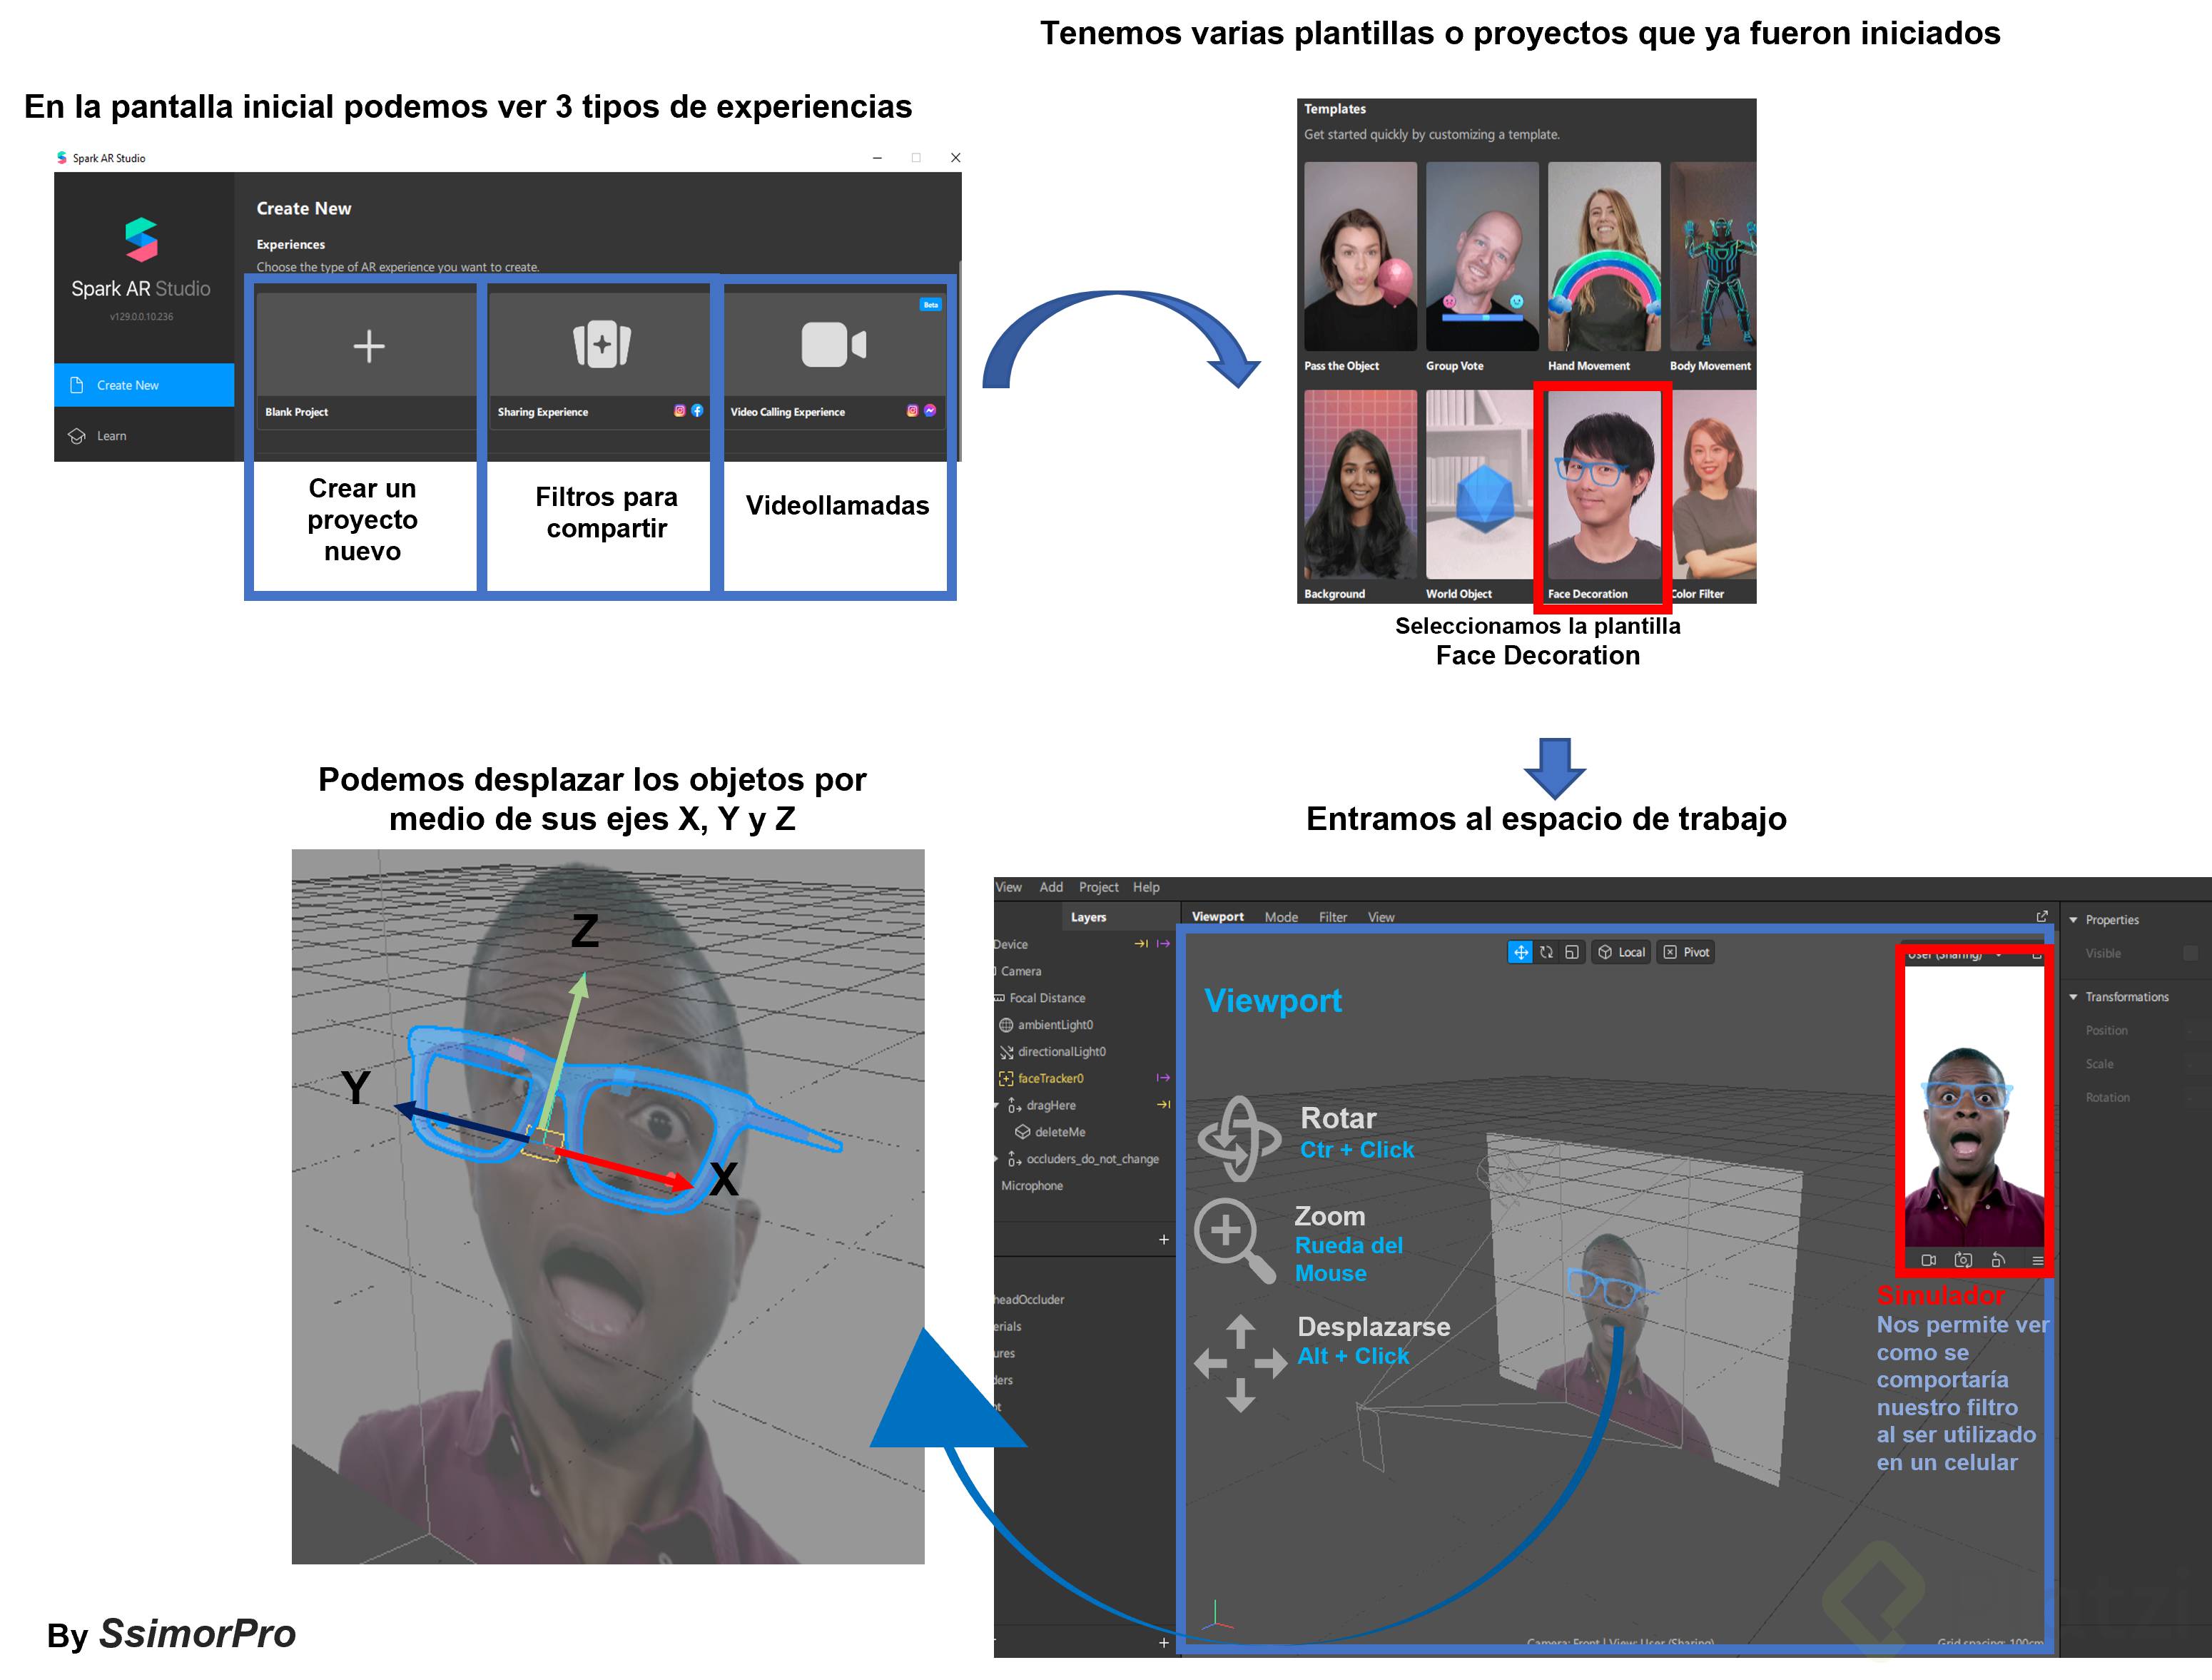This screenshot has width=2212, height=1680.
Task: Click Instagram icon on Sharing Experience card
Action: click(680, 411)
